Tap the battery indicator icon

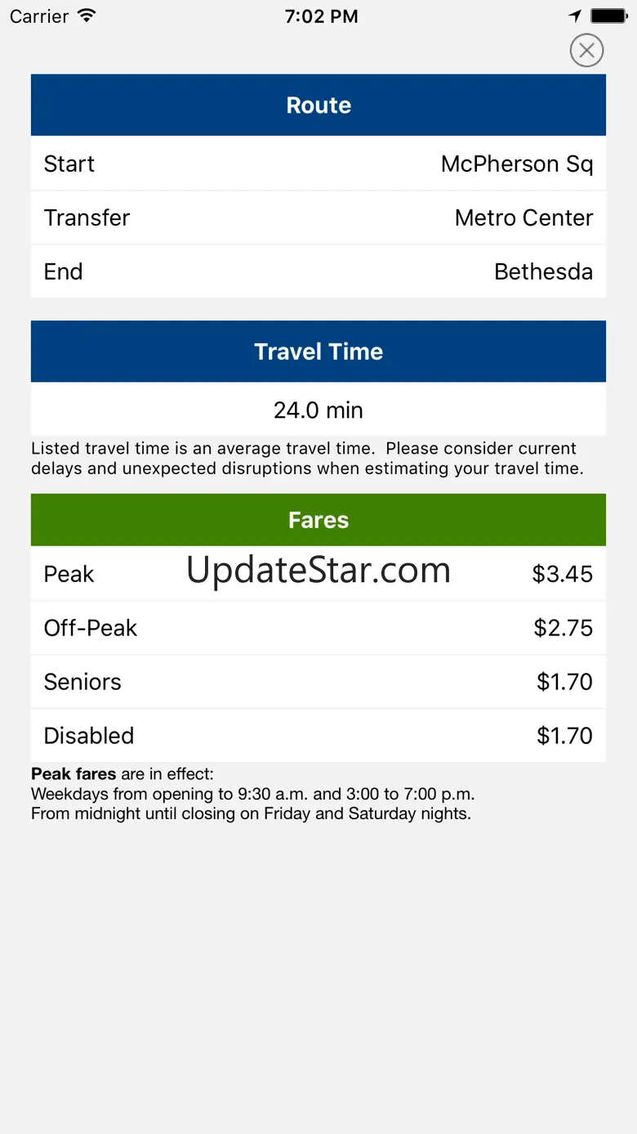[608, 16]
